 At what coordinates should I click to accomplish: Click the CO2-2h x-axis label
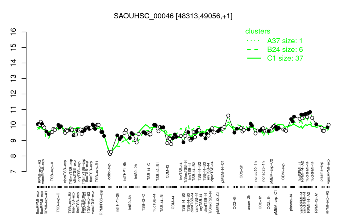click(241, 172)
